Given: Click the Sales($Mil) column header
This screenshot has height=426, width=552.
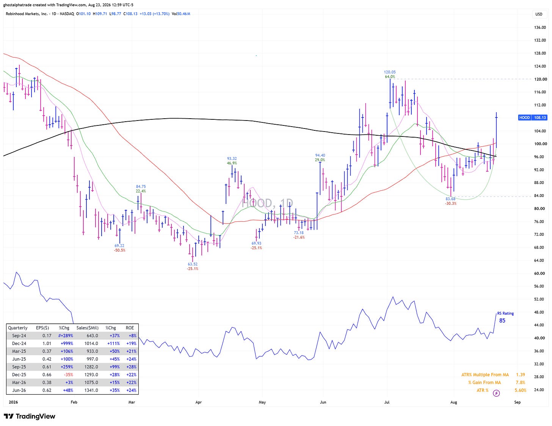Looking at the screenshot, I should (x=88, y=328).
